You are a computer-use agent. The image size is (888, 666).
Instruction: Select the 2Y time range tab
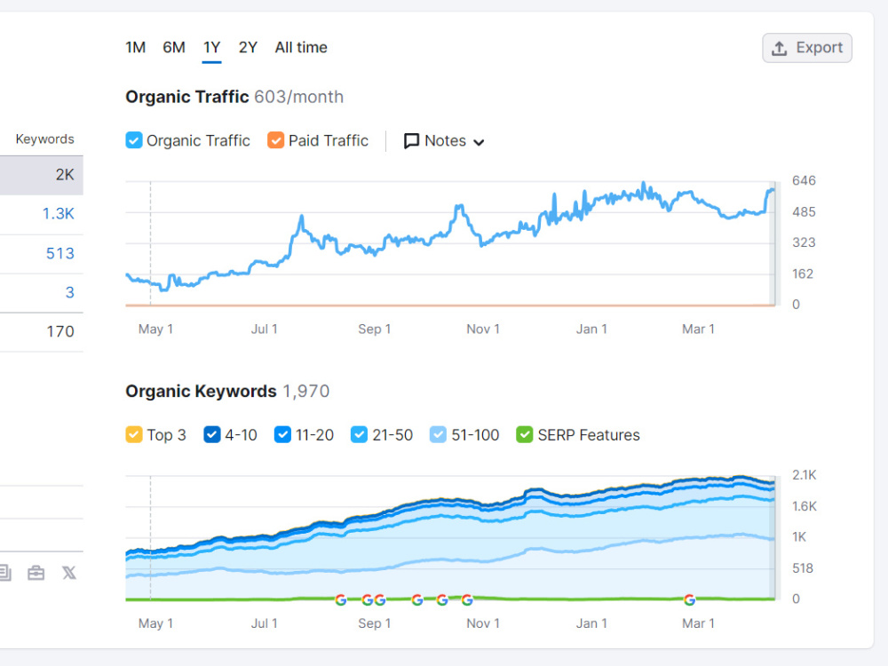point(248,48)
